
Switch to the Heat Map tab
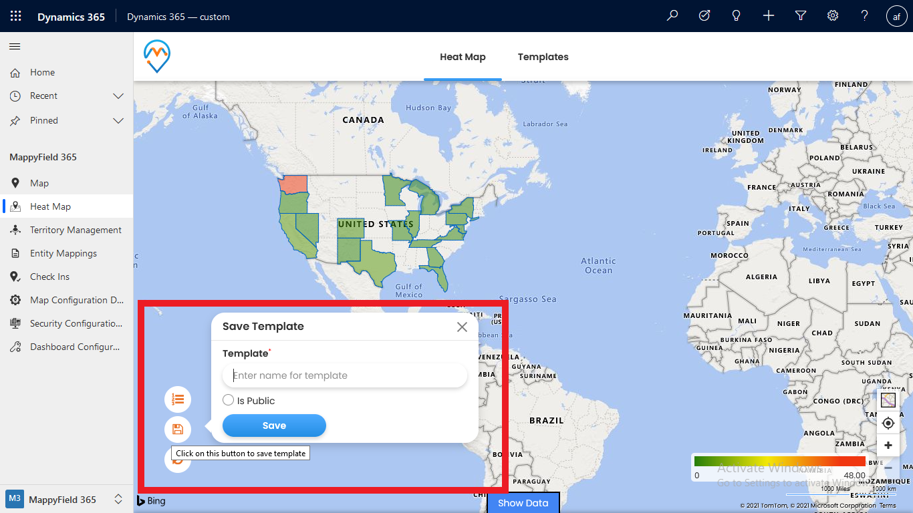point(463,57)
